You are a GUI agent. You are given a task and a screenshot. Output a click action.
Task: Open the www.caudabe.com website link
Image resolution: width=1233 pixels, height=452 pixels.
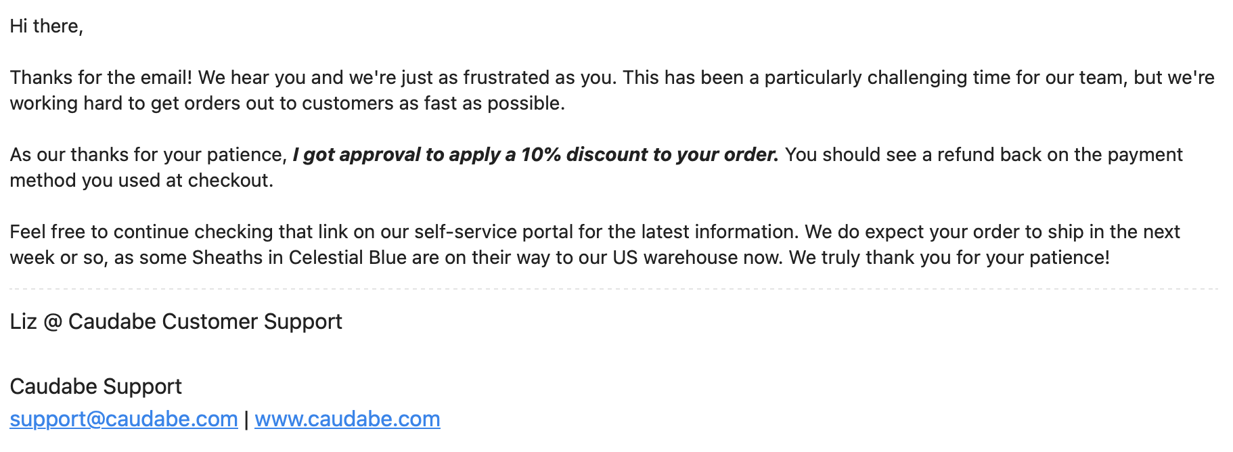click(x=347, y=419)
